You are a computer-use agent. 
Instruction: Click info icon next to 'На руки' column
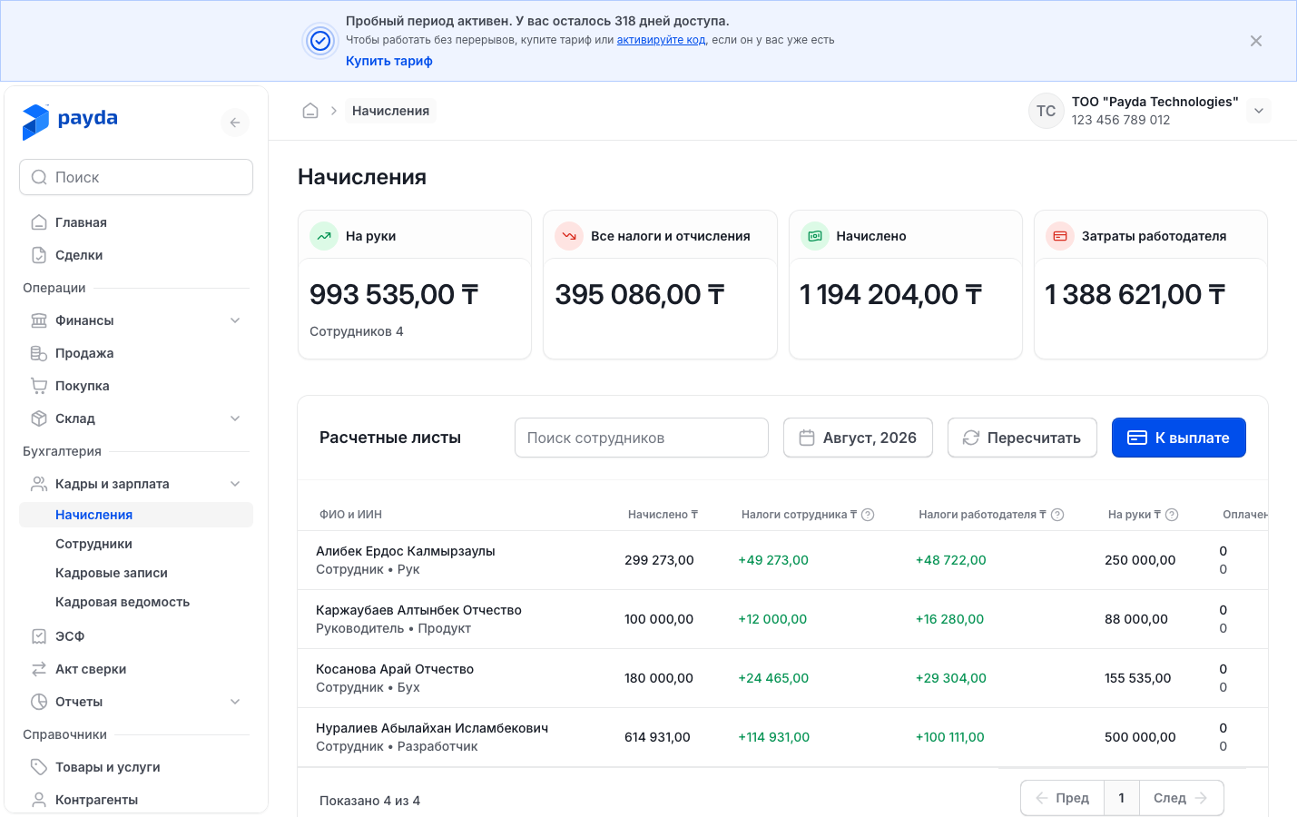1172,515
